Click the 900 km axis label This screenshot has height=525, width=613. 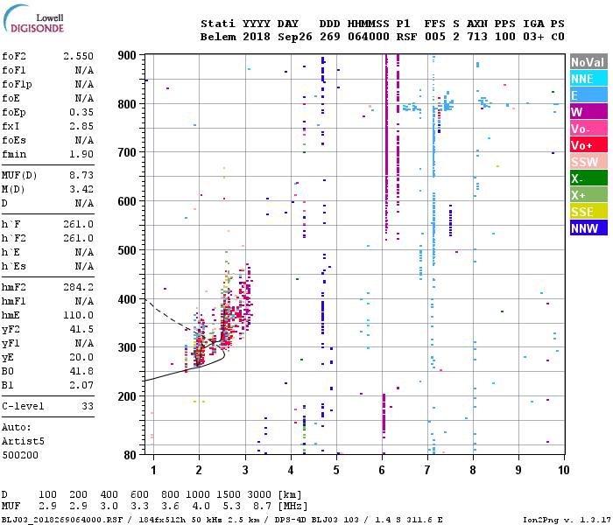127,55
